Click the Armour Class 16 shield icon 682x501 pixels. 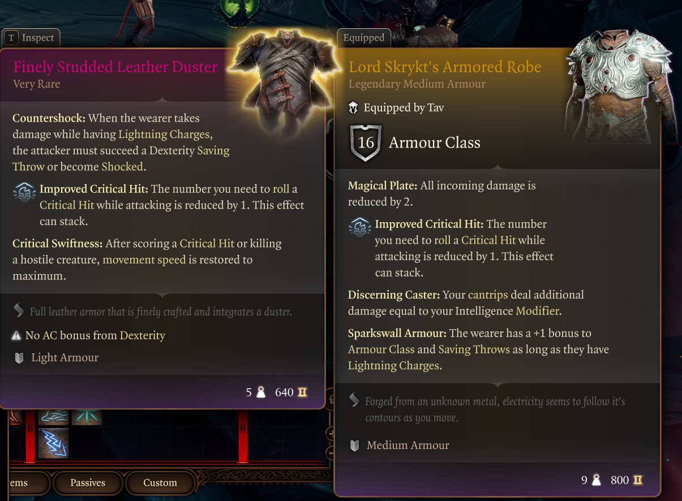click(366, 142)
